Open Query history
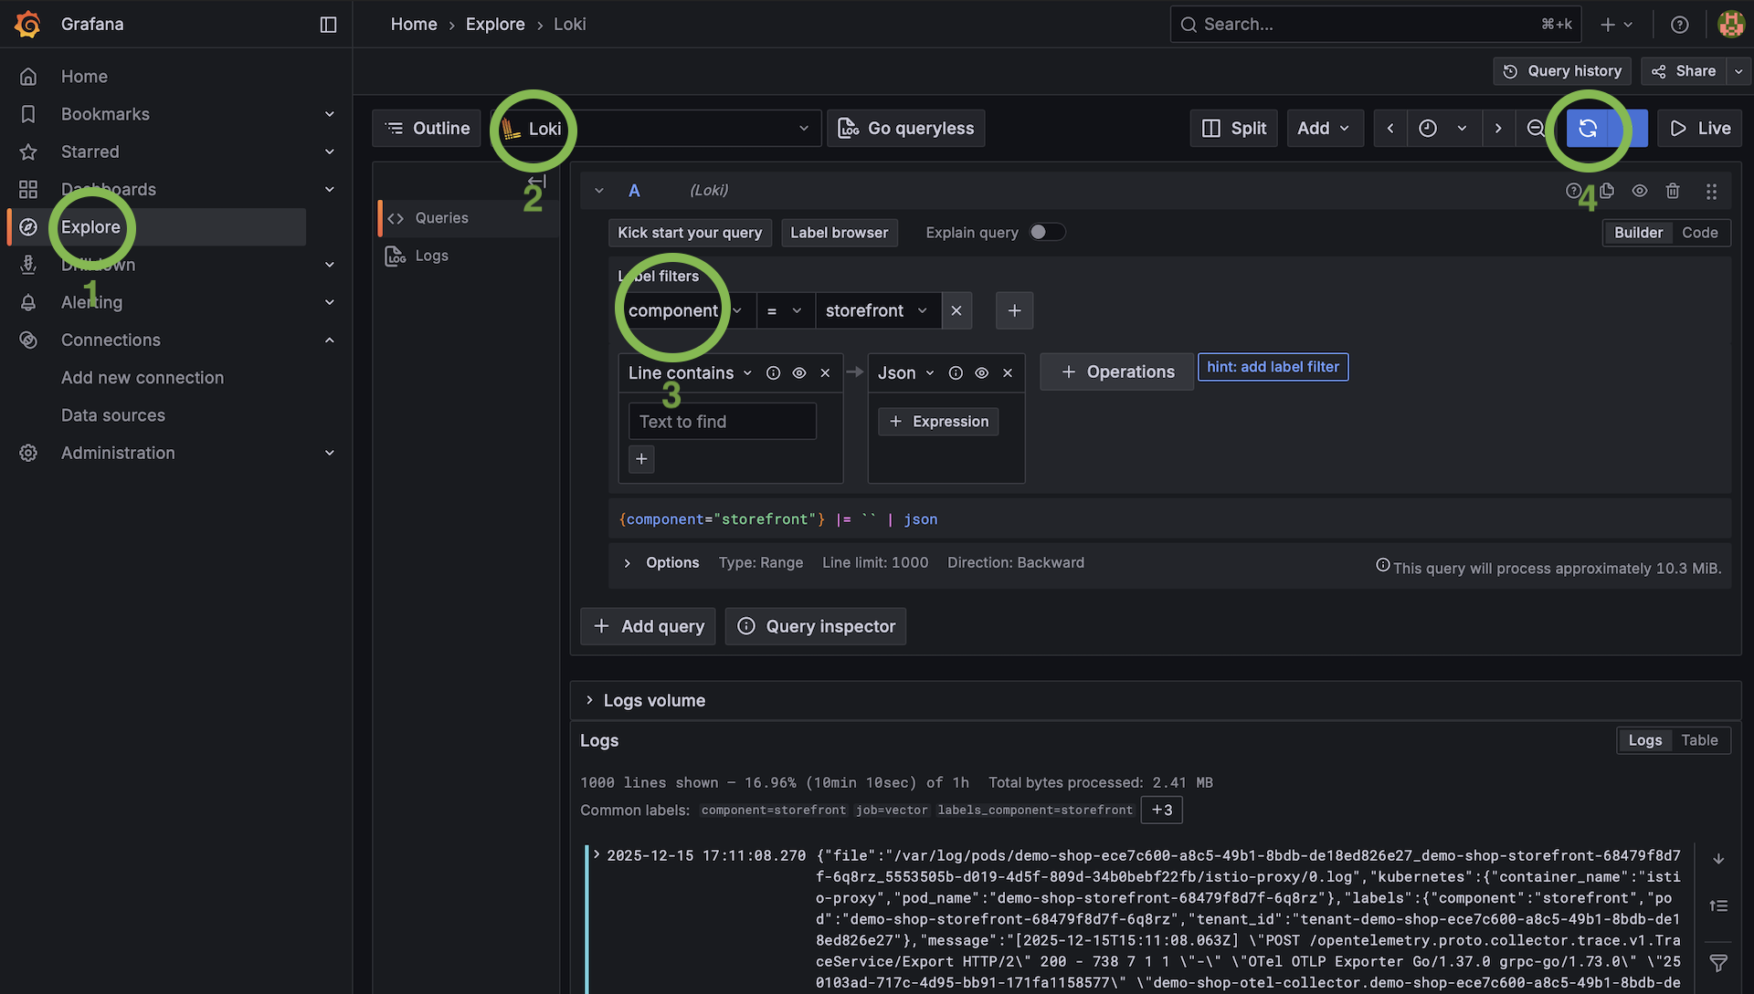The width and height of the screenshot is (1754, 994). click(1561, 70)
